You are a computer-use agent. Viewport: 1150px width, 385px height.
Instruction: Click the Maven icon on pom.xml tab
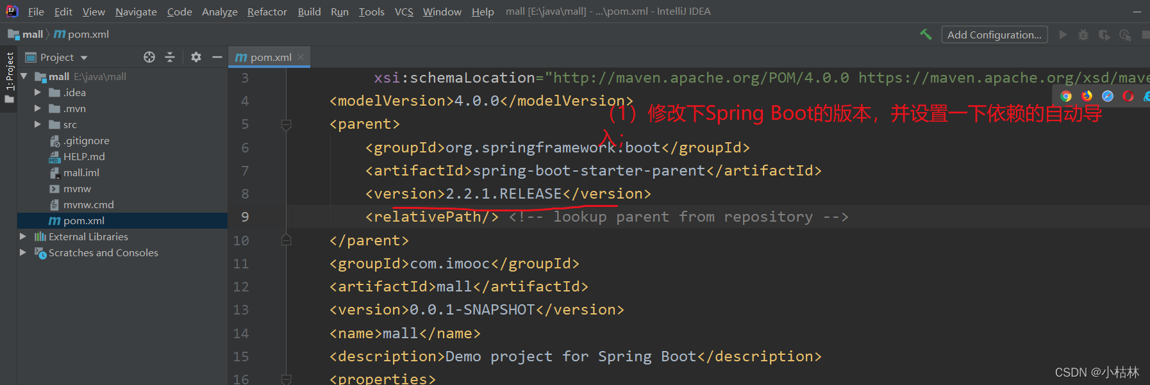[241, 57]
